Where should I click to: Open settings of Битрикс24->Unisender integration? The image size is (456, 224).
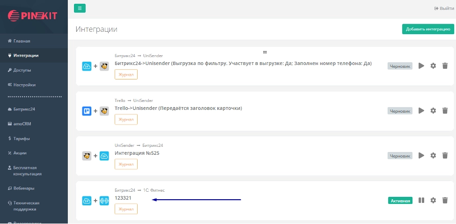pyautogui.click(x=433, y=65)
